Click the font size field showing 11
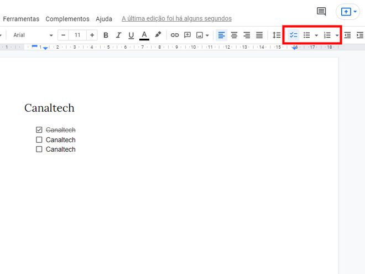The height and width of the screenshot is (274, 365). click(77, 35)
